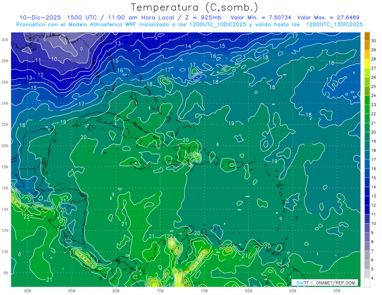
Task: Click the '60W' longitude label
Action: 293,291
